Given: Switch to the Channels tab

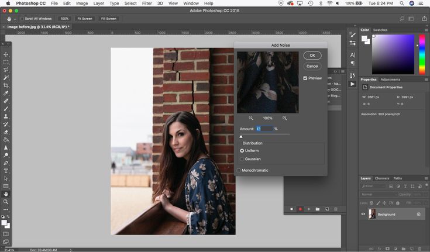Looking at the screenshot, I should [x=381, y=178].
